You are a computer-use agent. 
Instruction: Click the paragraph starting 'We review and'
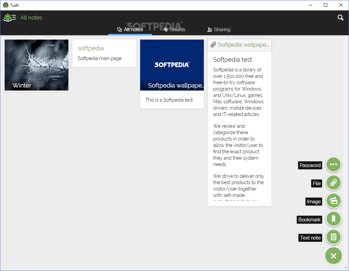[x=238, y=145]
